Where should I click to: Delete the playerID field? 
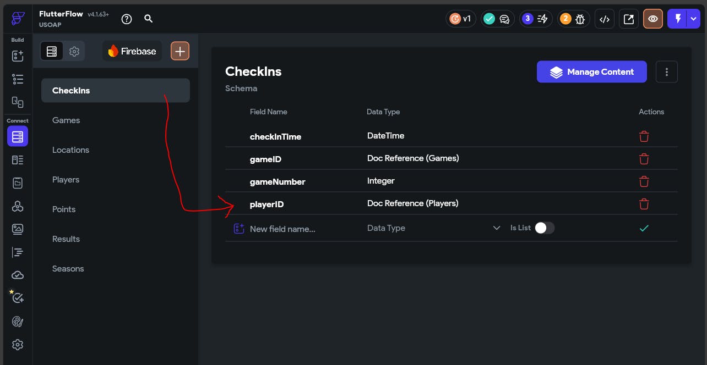[x=644, y=204]
